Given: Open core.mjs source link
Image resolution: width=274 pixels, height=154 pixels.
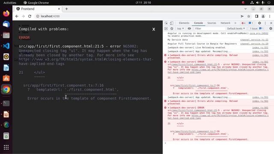Looking at the screenshot, I should pos(259,33).
